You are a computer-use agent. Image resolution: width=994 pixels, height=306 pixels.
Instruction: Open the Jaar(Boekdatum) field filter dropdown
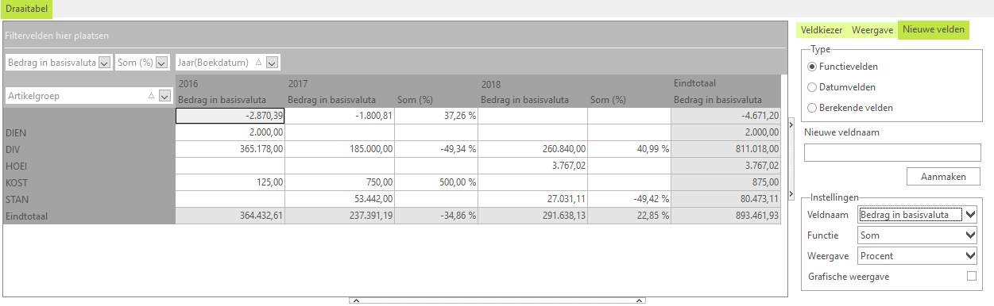[272, 63]
